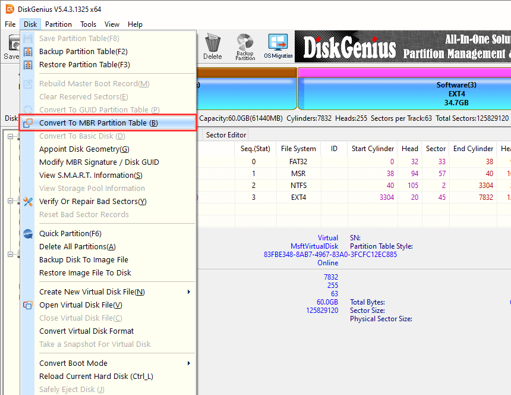Click the Quick Partition globe icon
The width and height of the screenshot is (511, 395).
pyautogui.click(x=28, y=234)
